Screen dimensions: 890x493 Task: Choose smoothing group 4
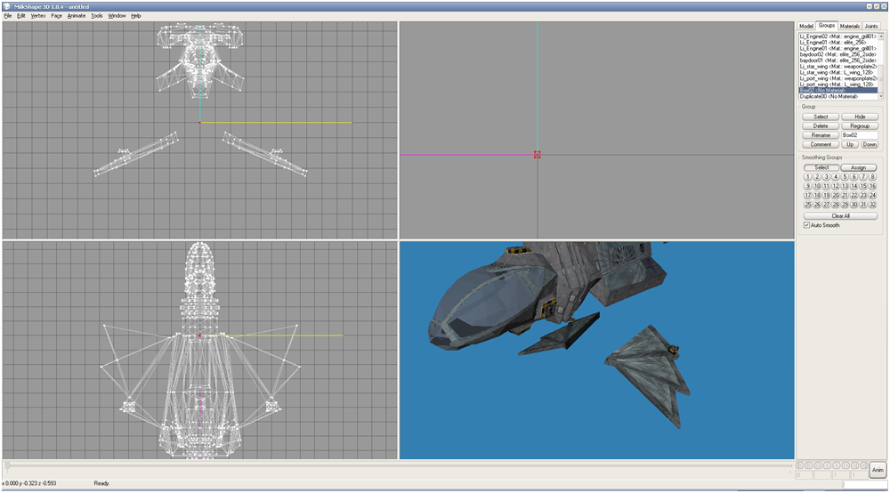click(836, 177)
